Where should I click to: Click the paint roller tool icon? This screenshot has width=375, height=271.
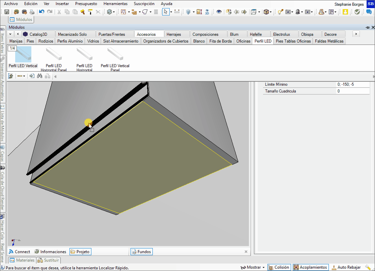90,12
